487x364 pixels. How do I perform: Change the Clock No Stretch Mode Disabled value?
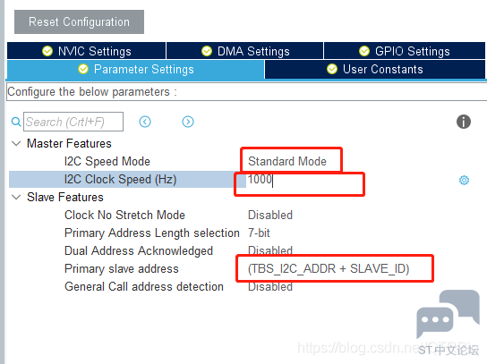coord(270,215)
